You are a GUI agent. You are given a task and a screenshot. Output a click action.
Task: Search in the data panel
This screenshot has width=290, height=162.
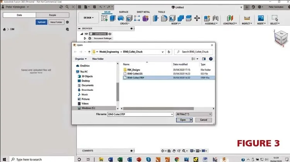(x=67, y=7)
